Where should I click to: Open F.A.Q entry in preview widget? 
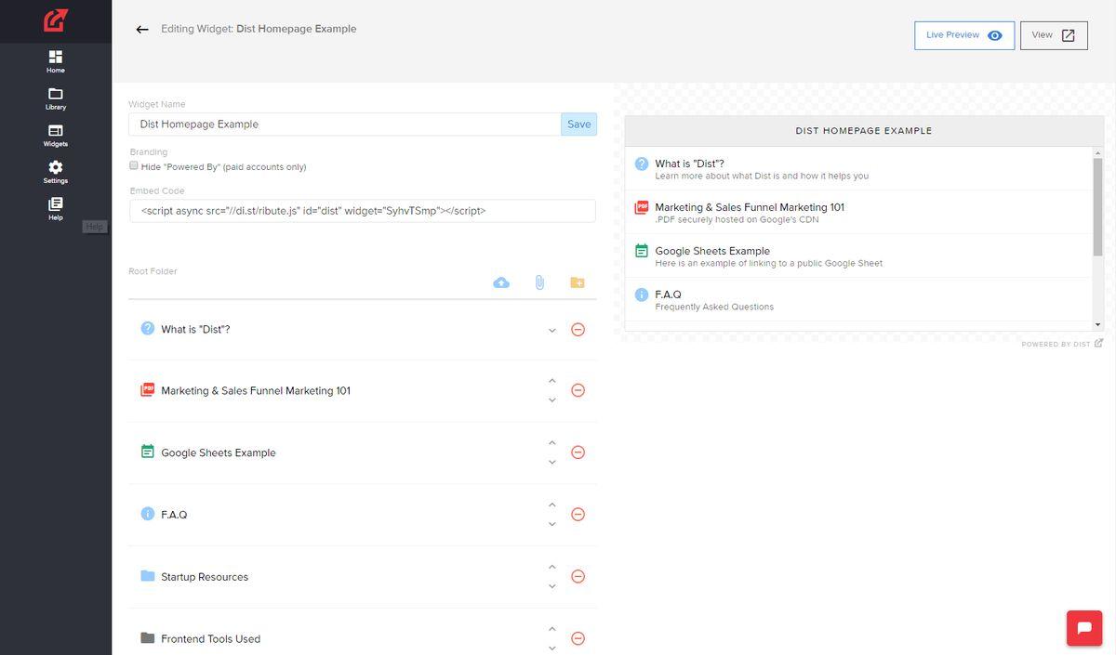pyautogui.click(x=858, y=300)
